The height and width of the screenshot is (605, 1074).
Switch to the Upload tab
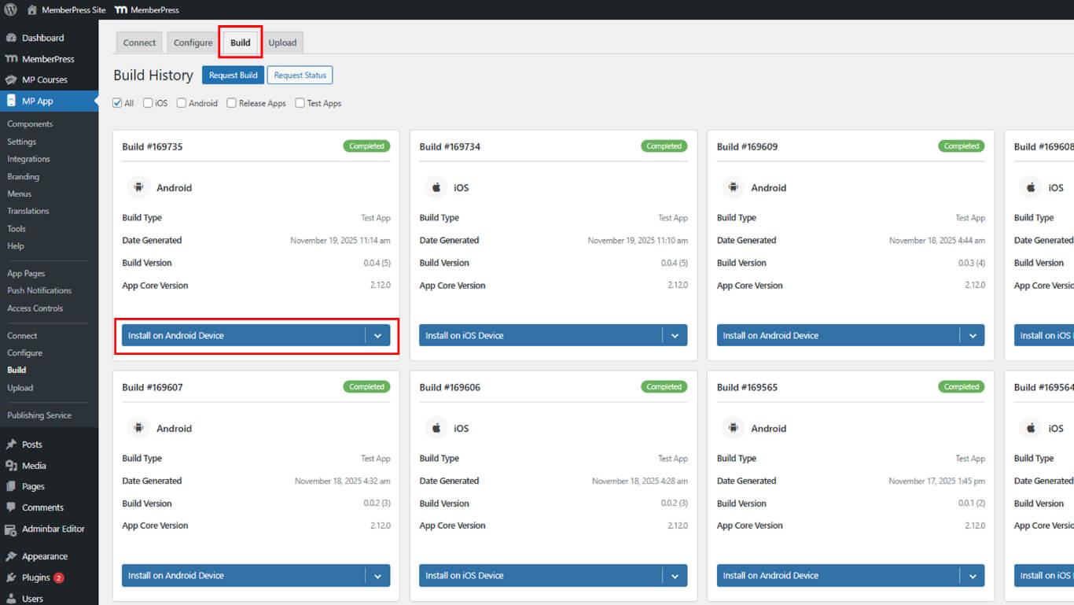282,42
